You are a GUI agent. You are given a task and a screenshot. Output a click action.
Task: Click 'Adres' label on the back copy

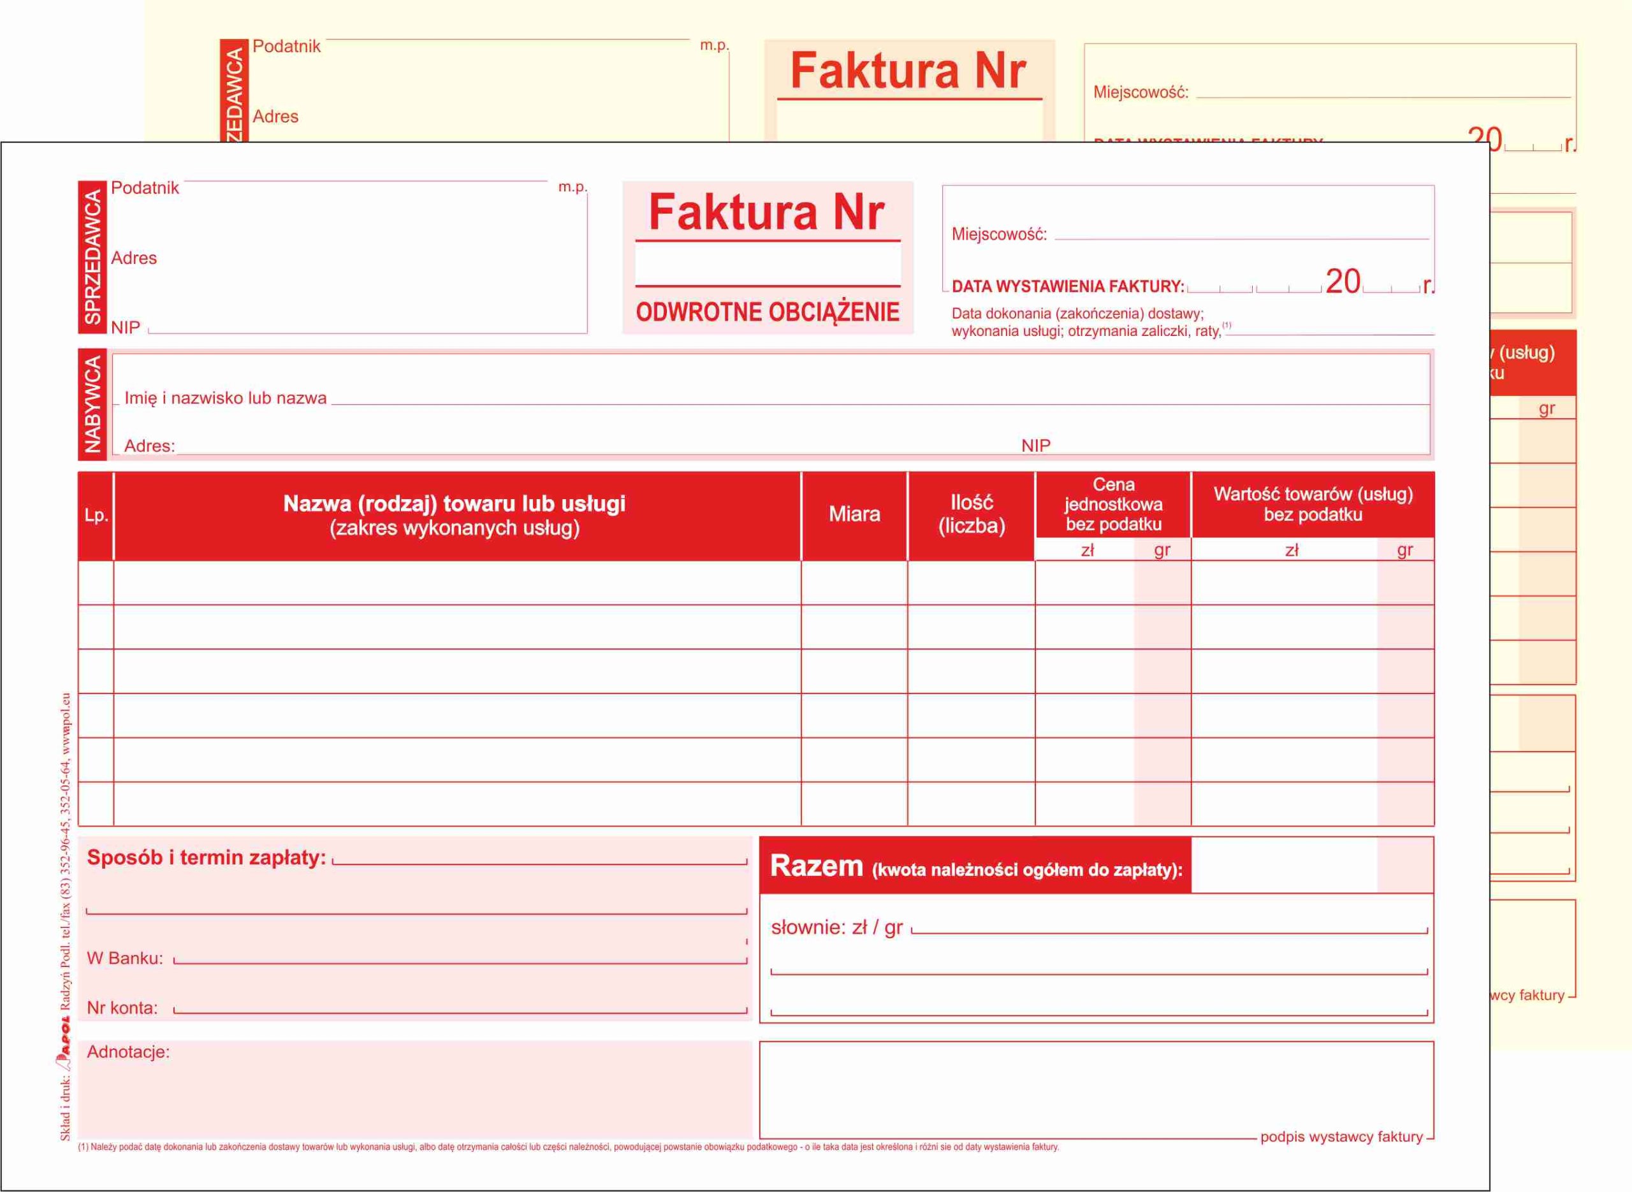coord(275,117)
